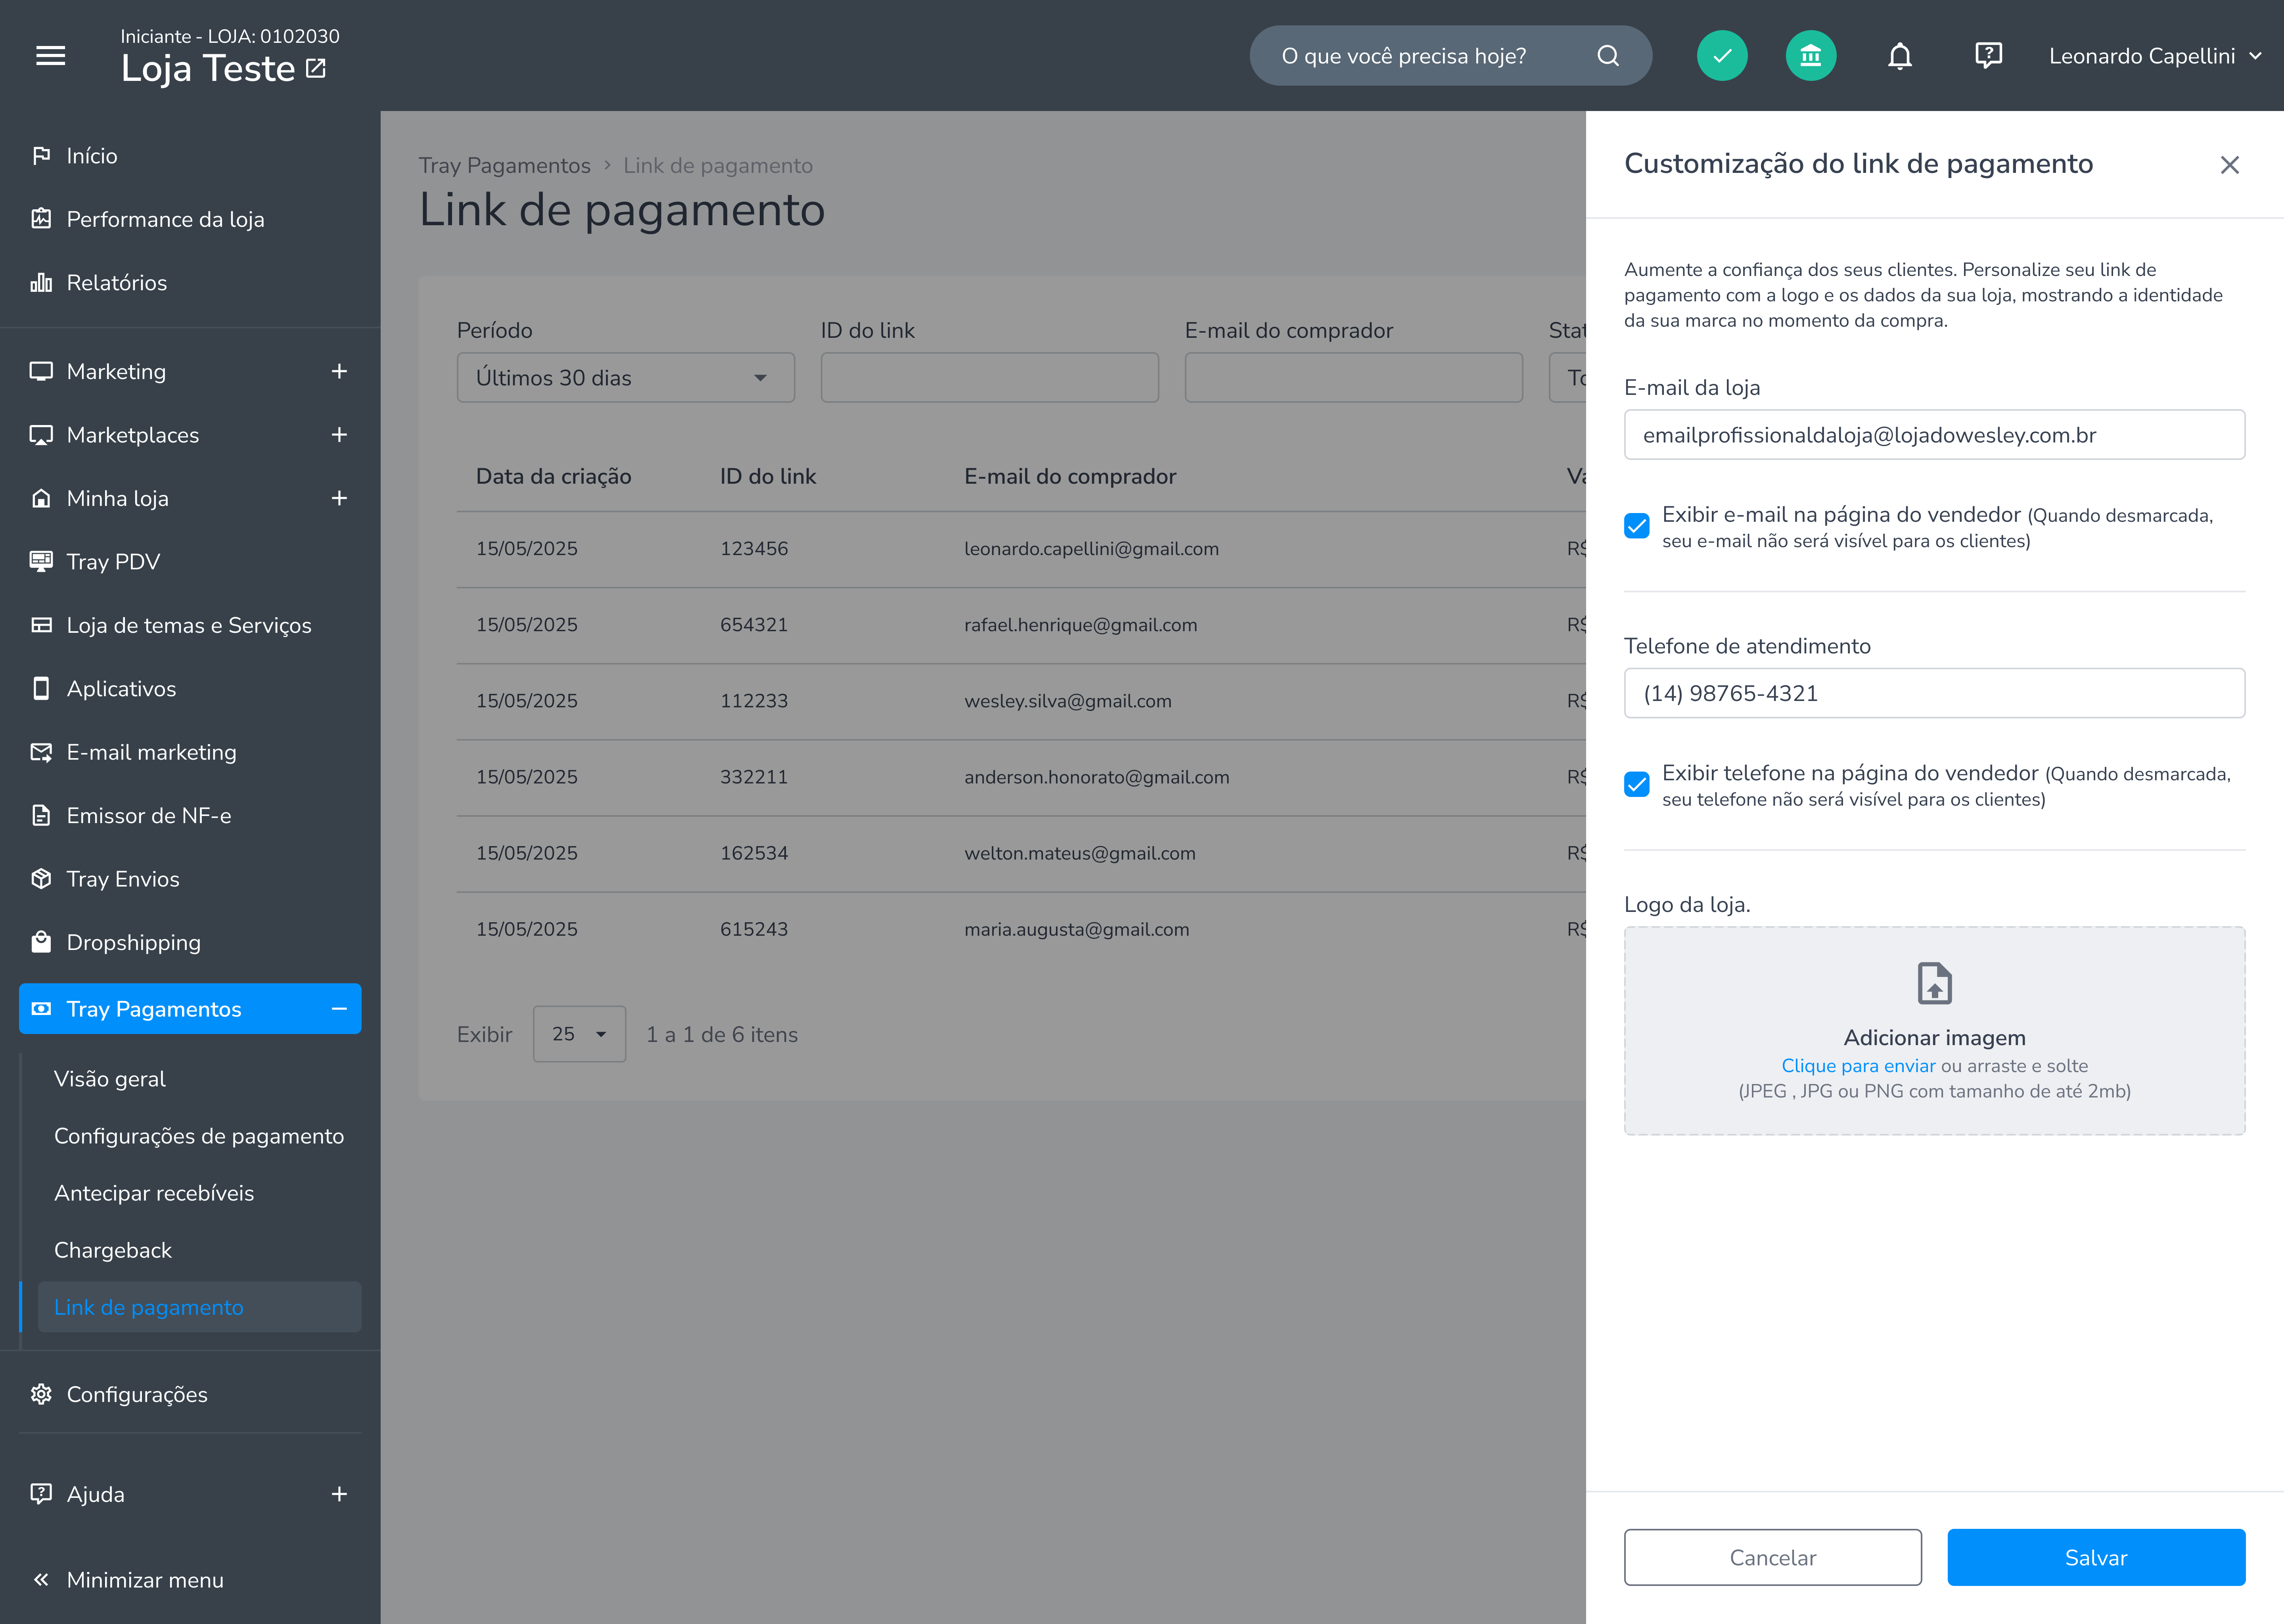The width and height of the screenshot is (2284, 1624).
Task: Collapse the Tray Pagamentos menu minus
Action: point(339,1009)
